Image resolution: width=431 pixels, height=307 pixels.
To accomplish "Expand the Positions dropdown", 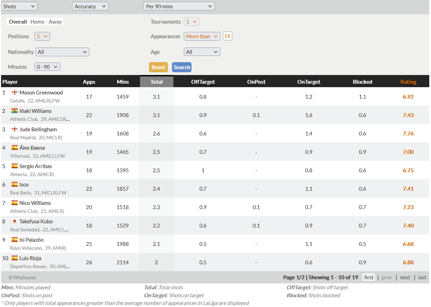I will tap(42, 36).
